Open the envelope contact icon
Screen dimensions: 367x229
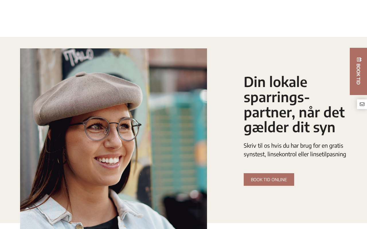(x=362, y=104)
